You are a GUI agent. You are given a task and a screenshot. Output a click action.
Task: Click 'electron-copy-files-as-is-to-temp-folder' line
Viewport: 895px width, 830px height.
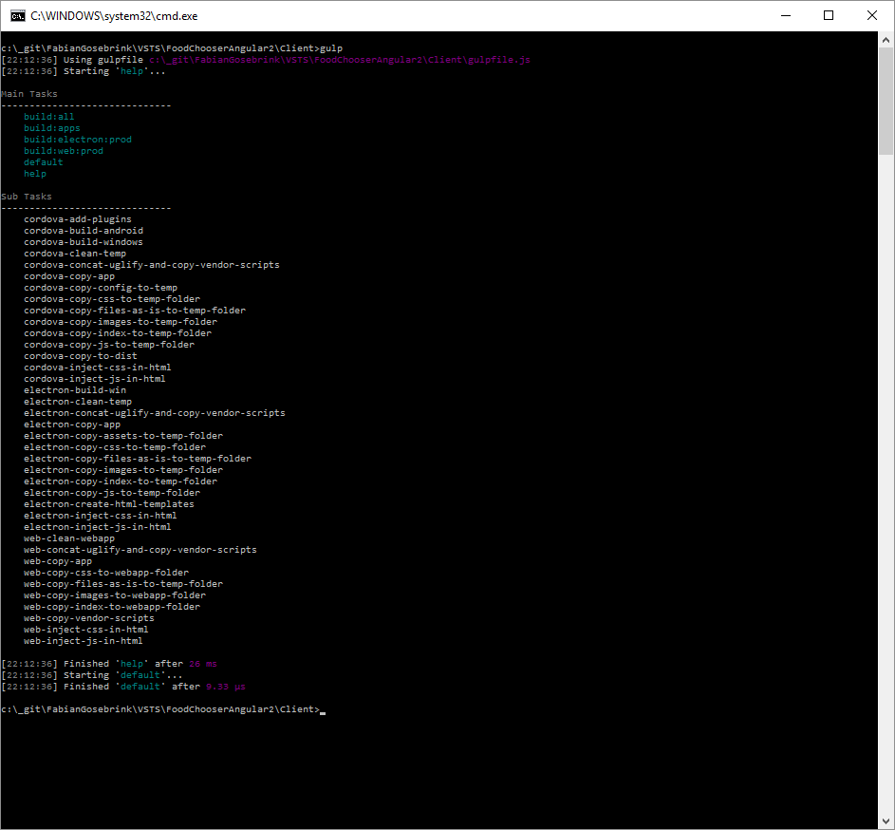coord(138,459)
